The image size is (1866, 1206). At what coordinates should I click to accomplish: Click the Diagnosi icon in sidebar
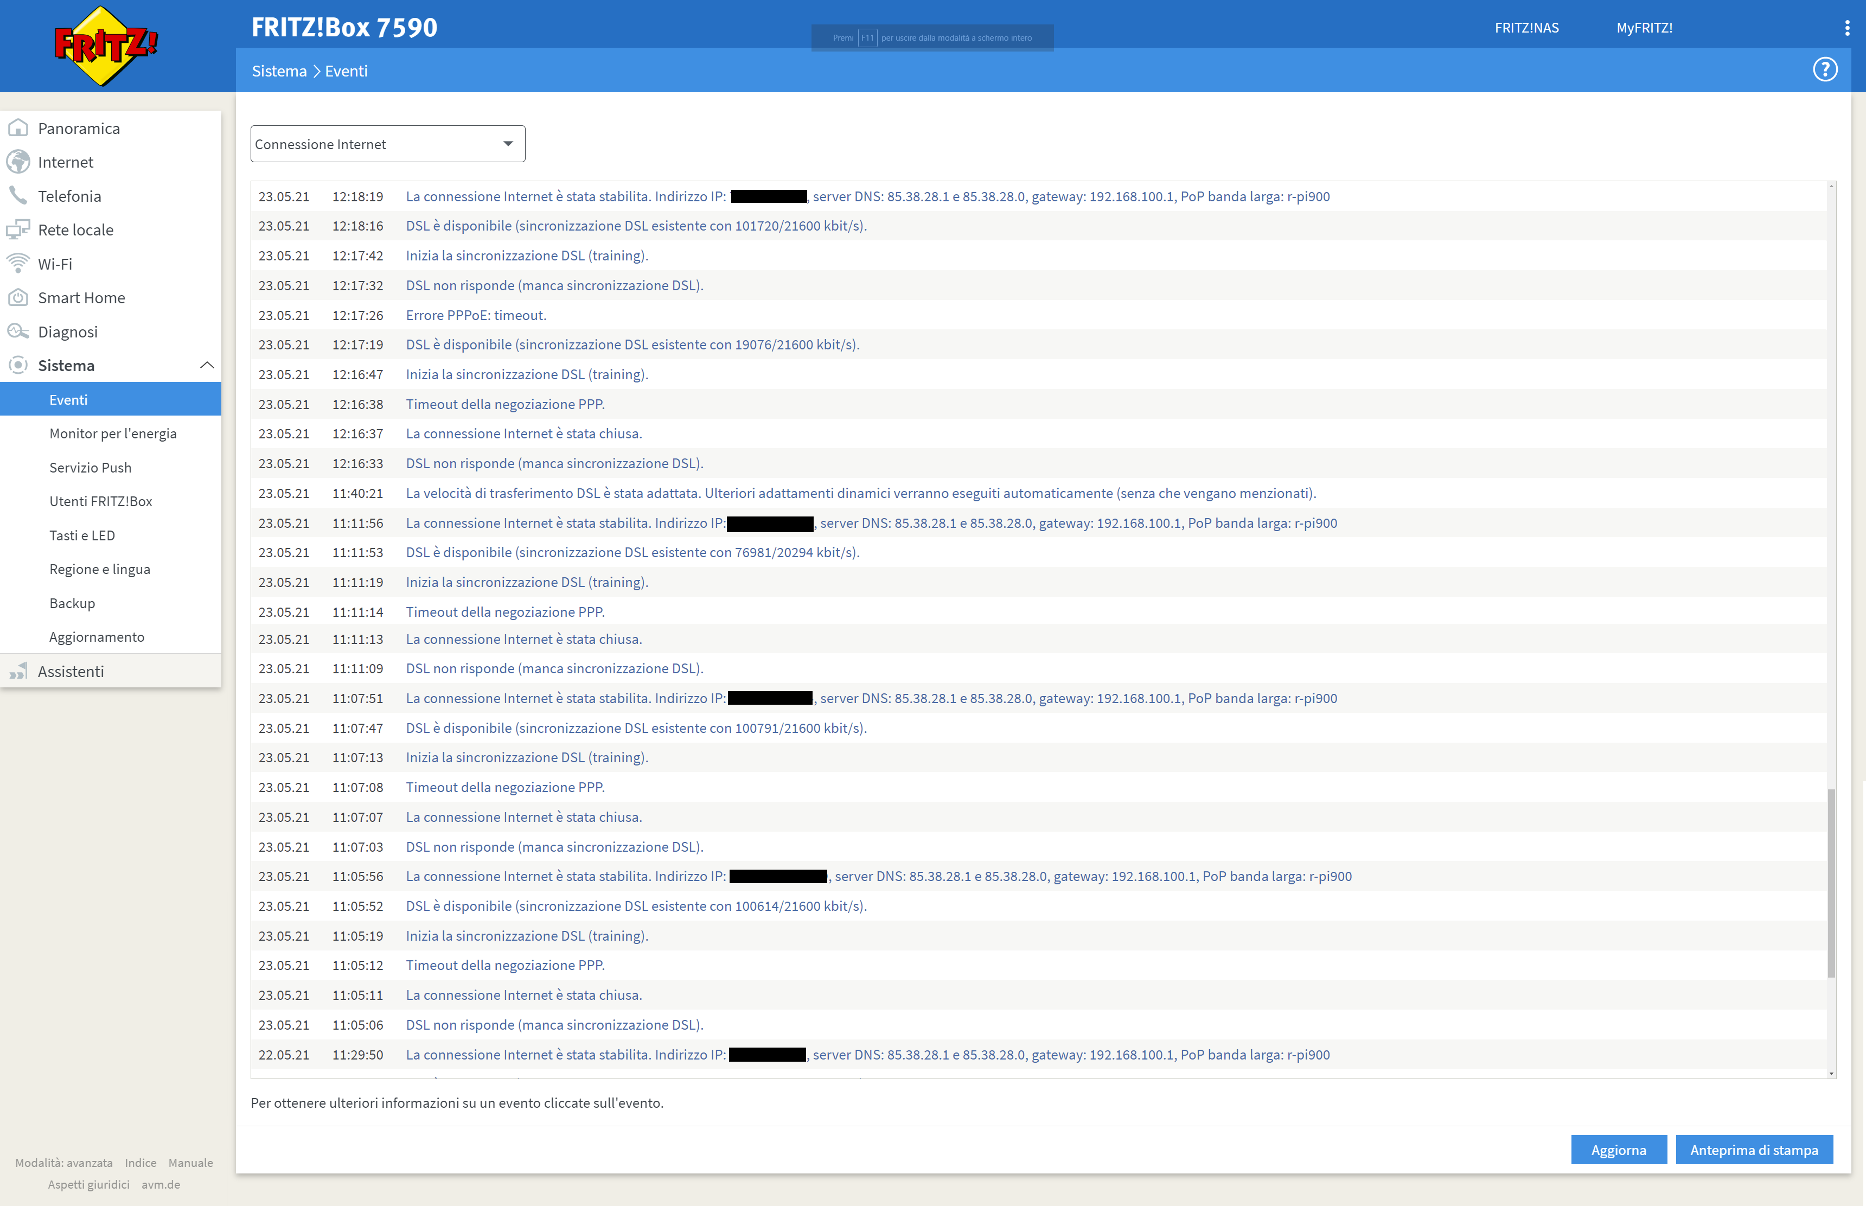(18, 331)
